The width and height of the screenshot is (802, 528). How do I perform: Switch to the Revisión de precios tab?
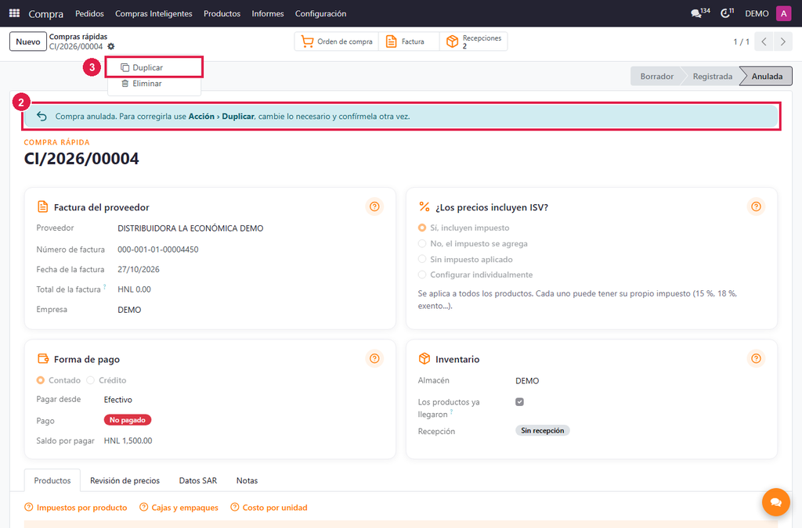click(125, 480)
